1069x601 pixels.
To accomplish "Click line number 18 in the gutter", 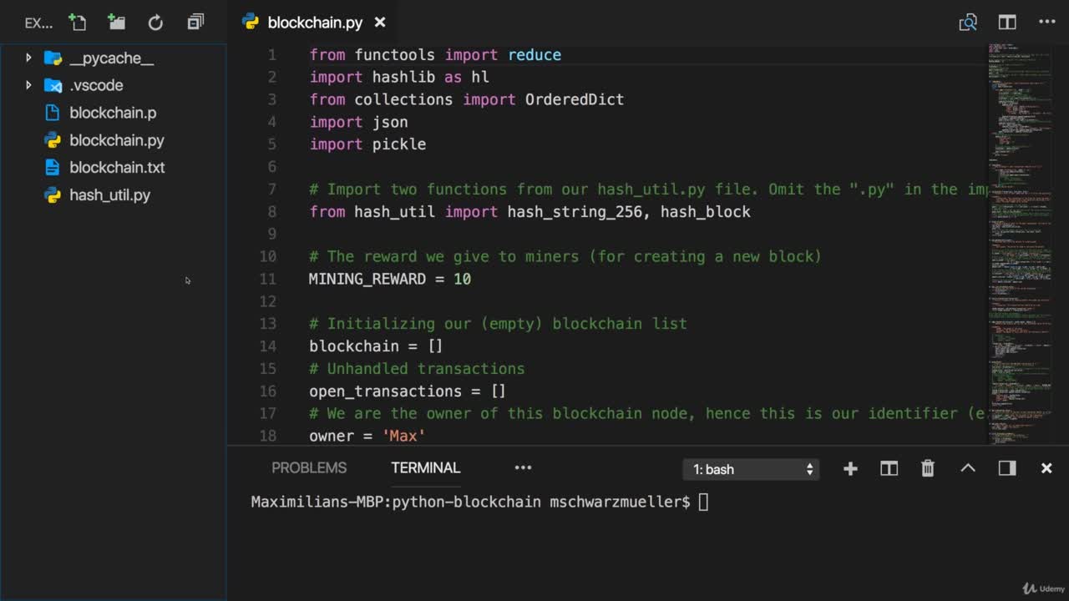I will pos(267,436).
